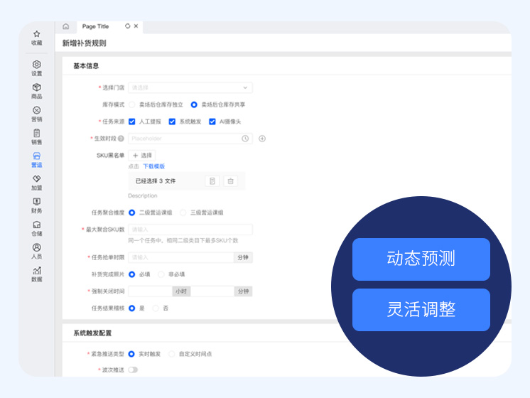Uncheck the 人工提报 checkbox
This screenshot has width=530, height=398.
[132, 122]
